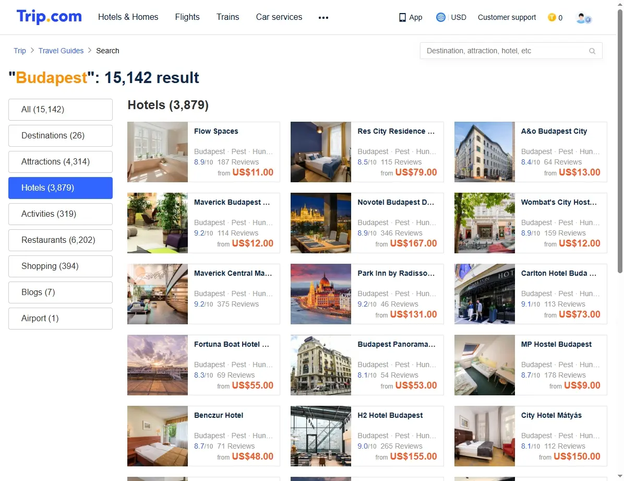Open the App download phone icon

pyautogui.click(x=402, y=18)
